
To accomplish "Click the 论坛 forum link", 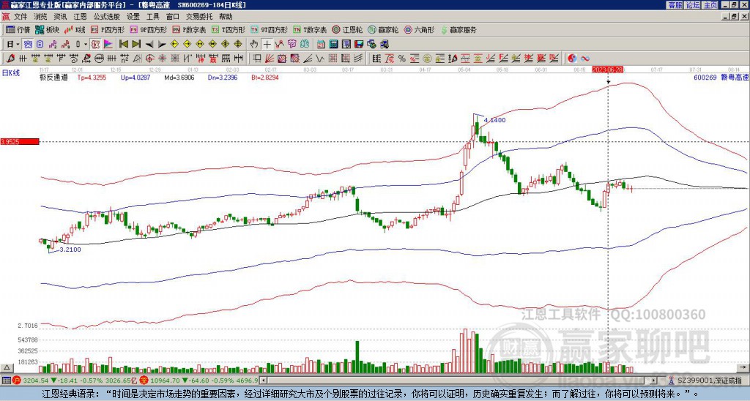I will point(693,4).
